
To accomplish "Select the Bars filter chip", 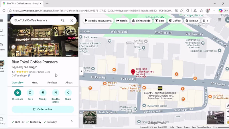I will [x=160, y=21].
